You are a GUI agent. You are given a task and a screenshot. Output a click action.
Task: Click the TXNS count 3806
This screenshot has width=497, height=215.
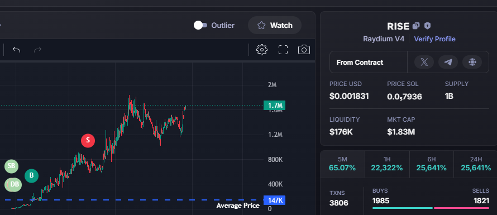338,203
